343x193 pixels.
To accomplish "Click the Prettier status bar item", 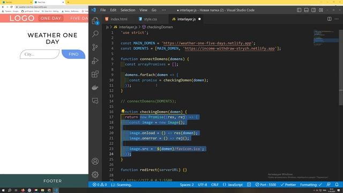I will click(x=288, y=184).
